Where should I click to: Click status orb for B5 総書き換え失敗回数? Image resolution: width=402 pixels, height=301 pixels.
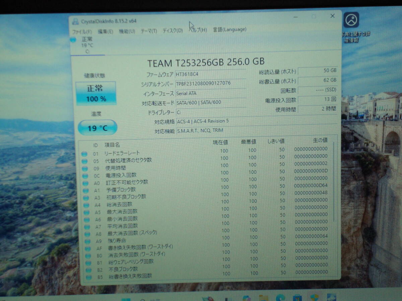(x=89, y=278)
